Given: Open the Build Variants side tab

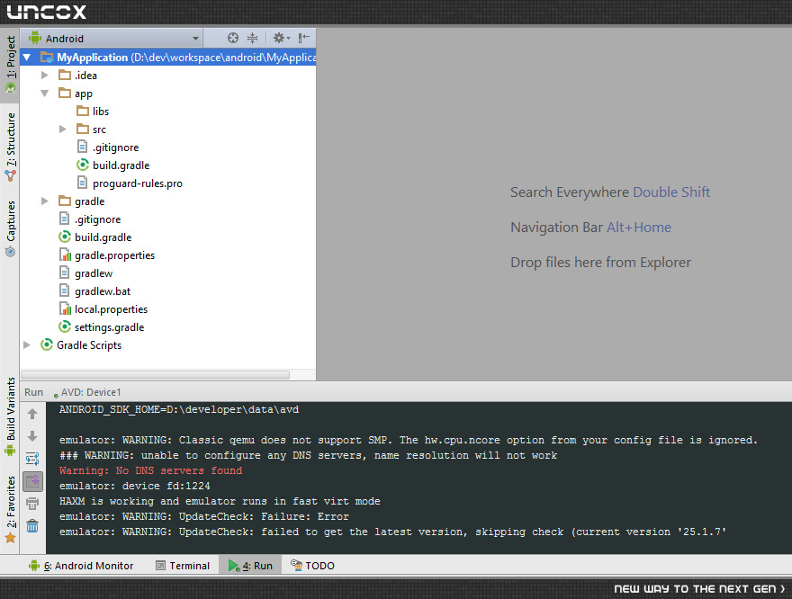Looking at the screenshot, I should (10, 416).
